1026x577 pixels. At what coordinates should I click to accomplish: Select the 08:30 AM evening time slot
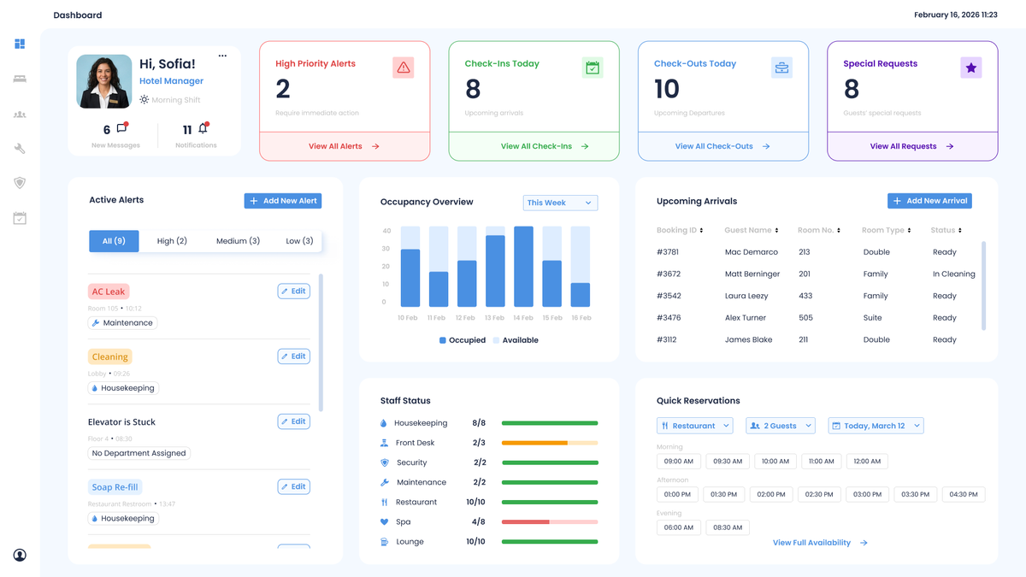click(x=727, y=527)
